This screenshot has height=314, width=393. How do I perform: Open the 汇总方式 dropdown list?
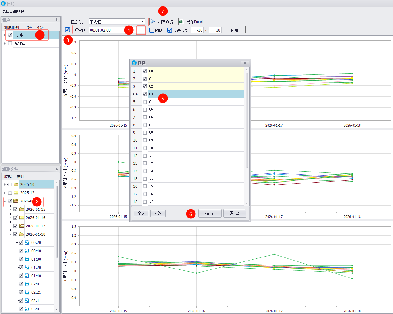point(142,22)
